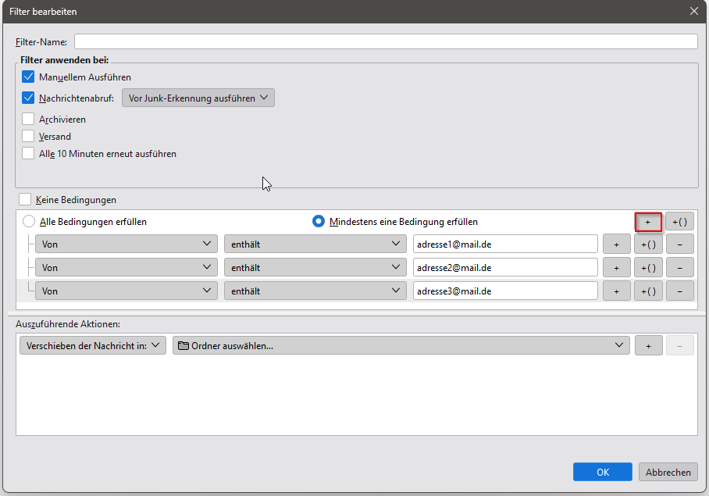
Task: Add condition after adresse1@mail.de row
Action: click(616, 244)
